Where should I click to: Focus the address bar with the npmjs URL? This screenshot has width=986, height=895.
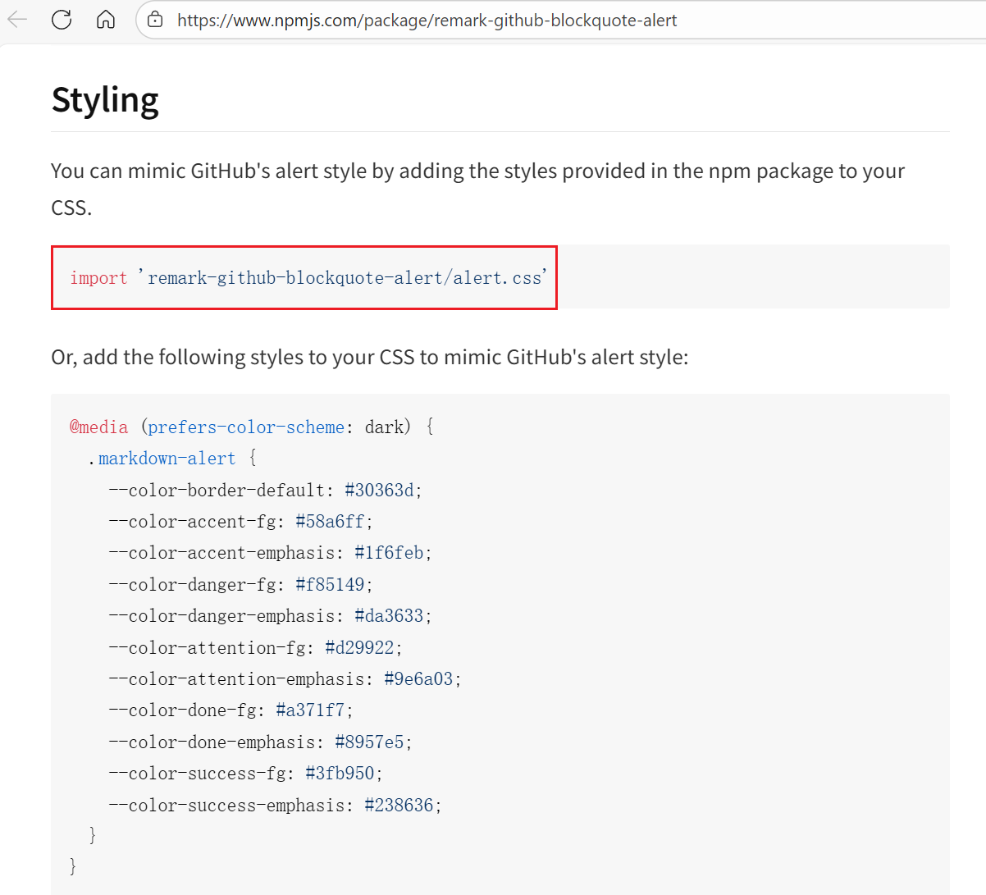[x=427, y=21]
